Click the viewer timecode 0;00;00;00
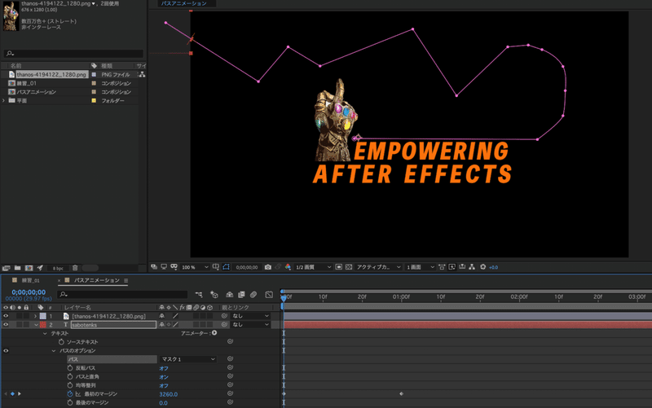Image resolution: width=652 pixels, height=408 pixels. click(x=247, y=267)
